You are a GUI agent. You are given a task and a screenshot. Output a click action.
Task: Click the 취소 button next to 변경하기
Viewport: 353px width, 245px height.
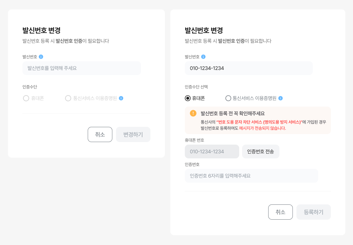pos(100,134)
